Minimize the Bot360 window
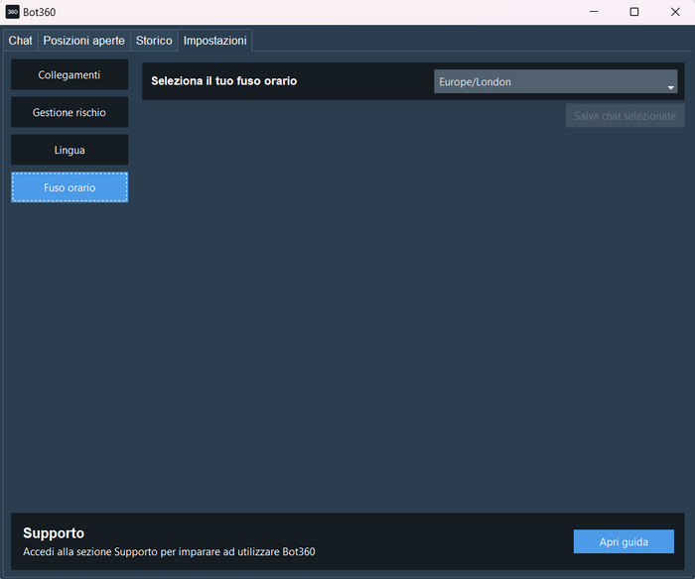Viewport: 695px width, 579px height. [593, 12]
